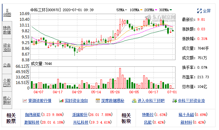The image size is (219, 130).
Task: Click the 20PMA magenta legend marker
Action: point(156,10)
